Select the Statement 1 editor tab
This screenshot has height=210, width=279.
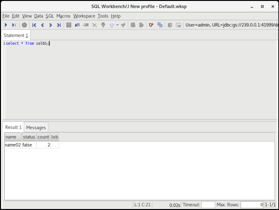tap(16, 35)
